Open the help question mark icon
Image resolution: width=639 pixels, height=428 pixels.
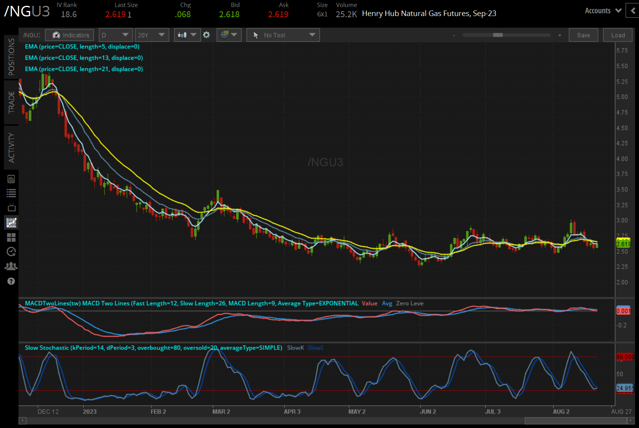click(11, 281)
